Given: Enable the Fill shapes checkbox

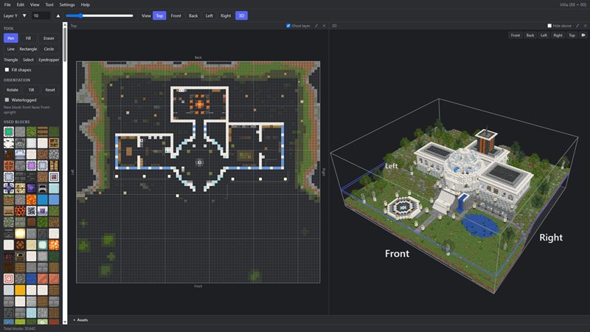Looking at the screenshot, I should click(7, 69).
